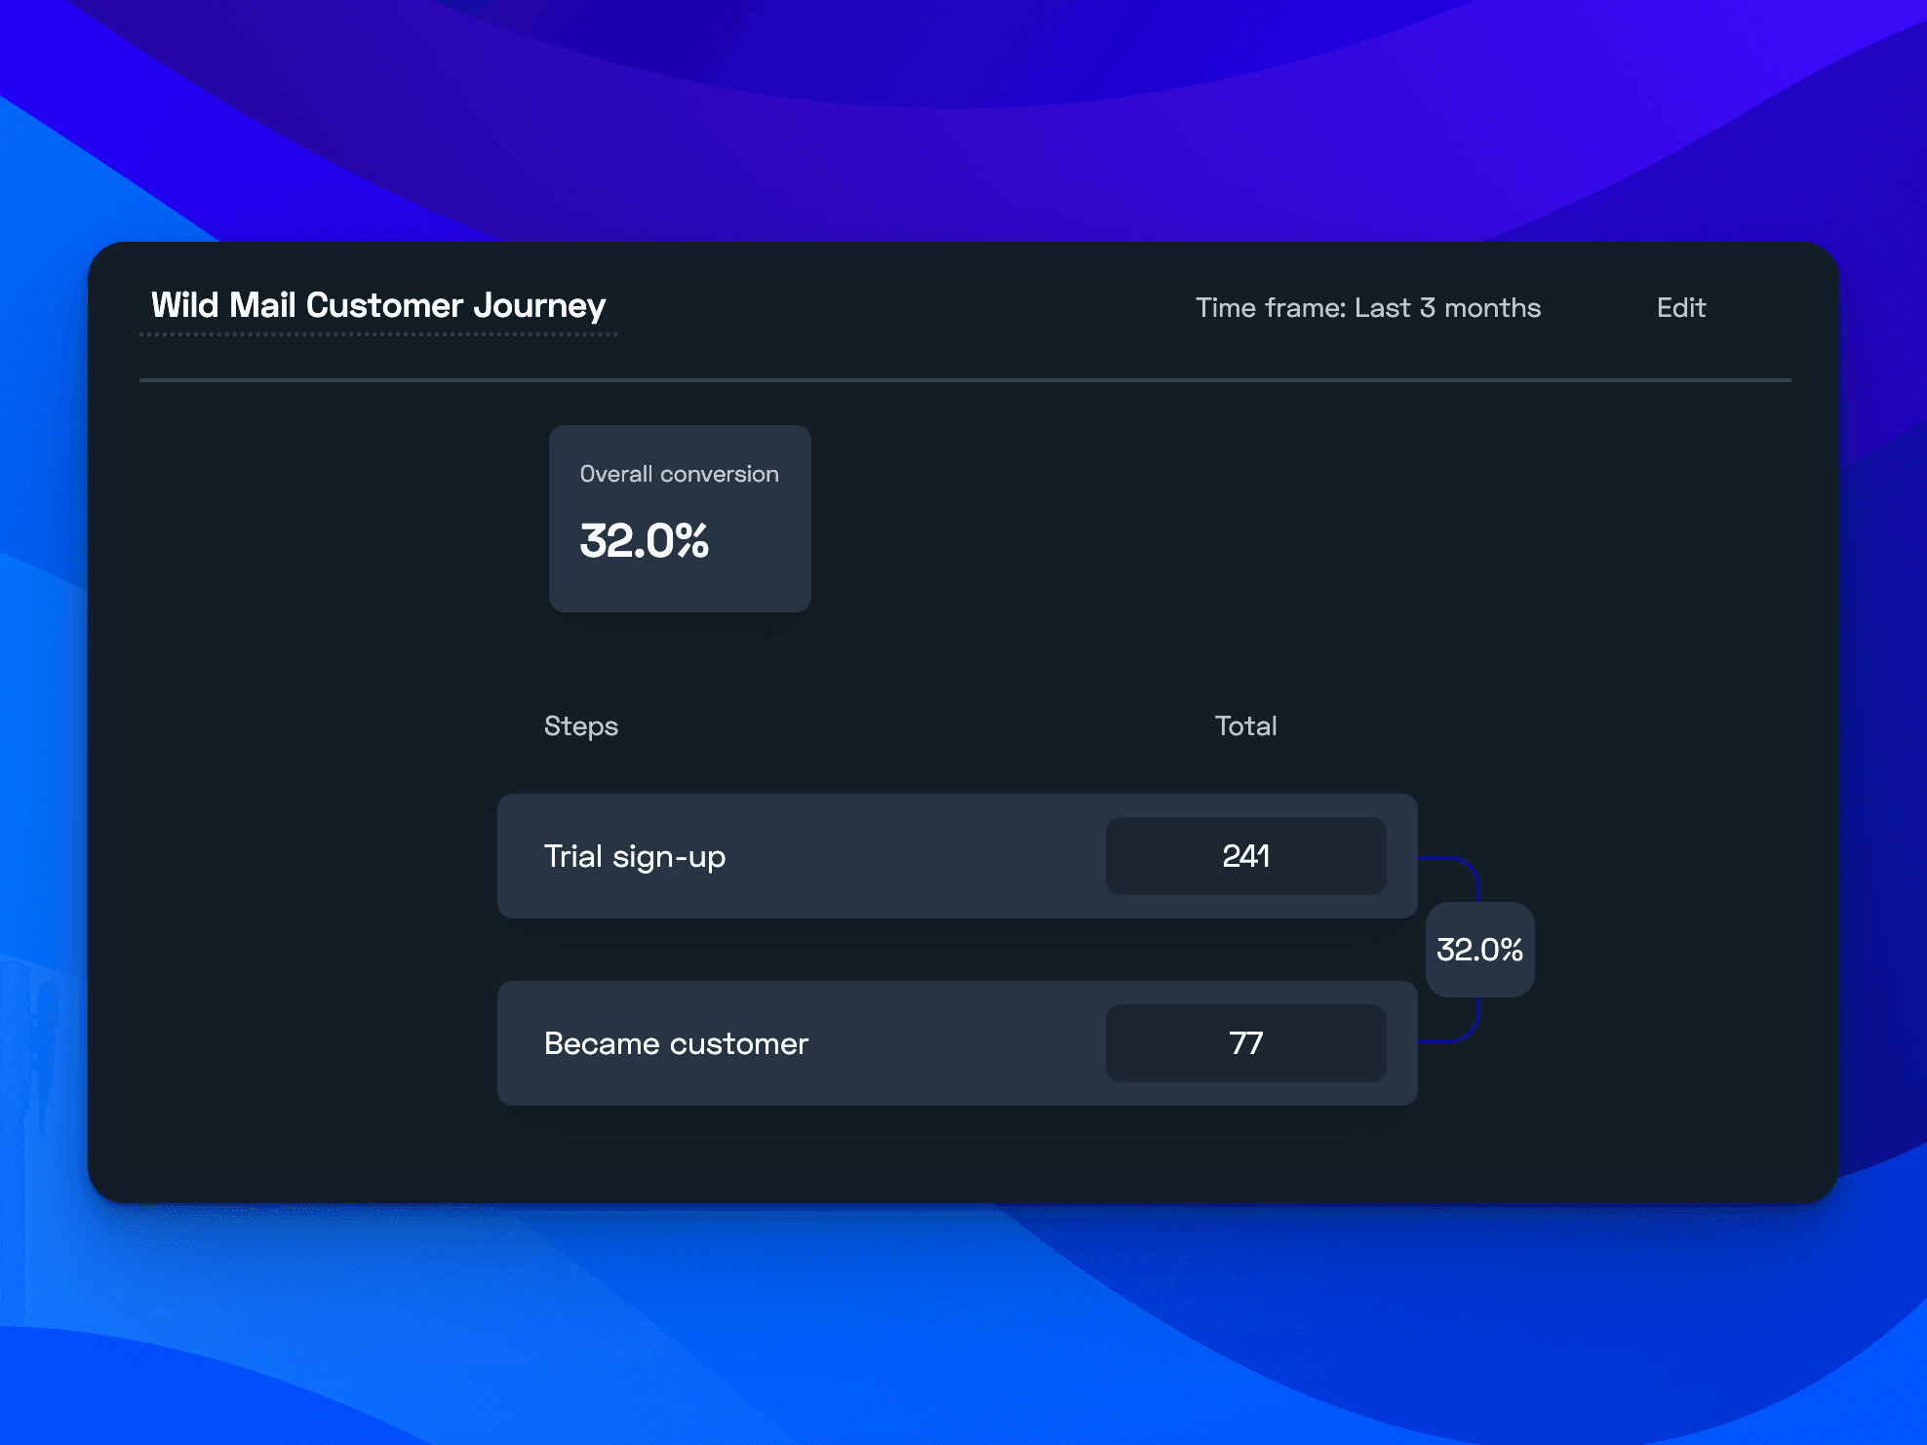
Task: Click the 241 total value
Action: click(1246, 856)
